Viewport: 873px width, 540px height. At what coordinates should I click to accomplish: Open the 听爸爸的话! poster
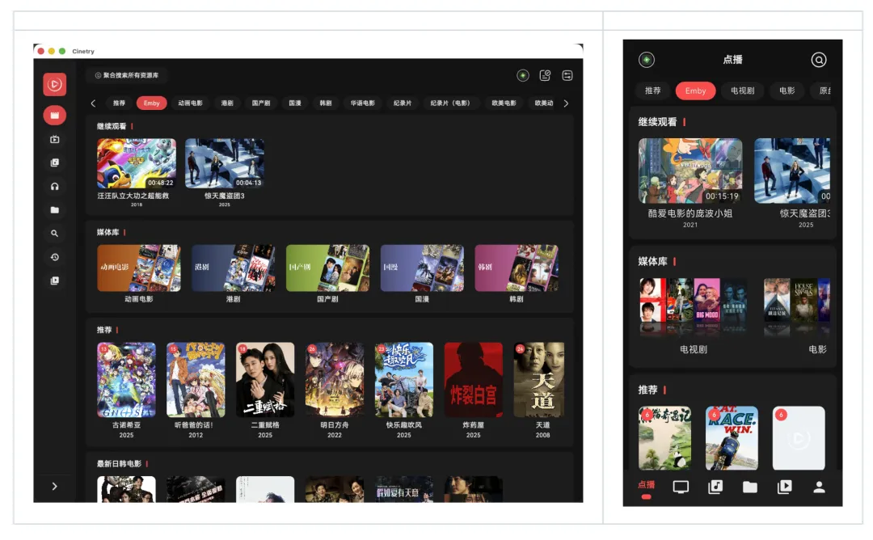[x=196, y=380]
